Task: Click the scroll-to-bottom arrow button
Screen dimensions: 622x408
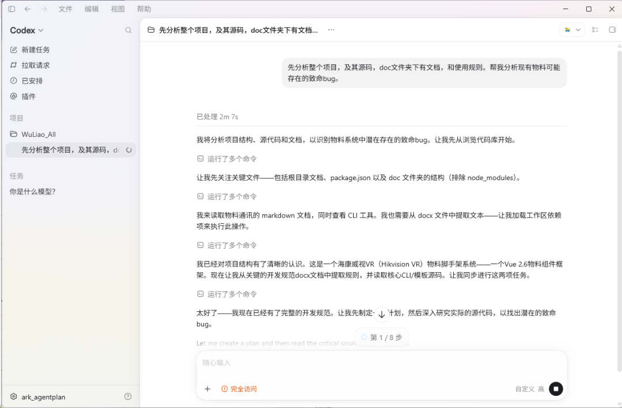Action: pos(382,314)
